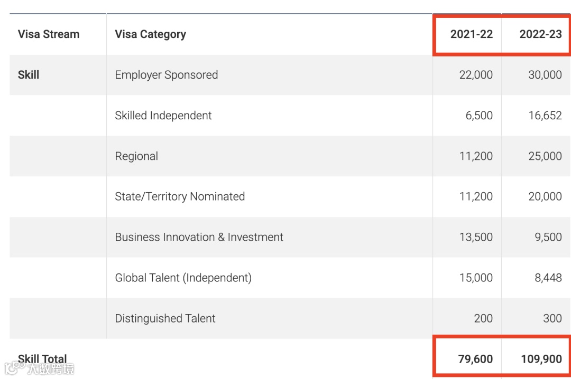Click Business Innovation & Investment cell
This screenshot has height=379, width=571.
tap(199, 237)
